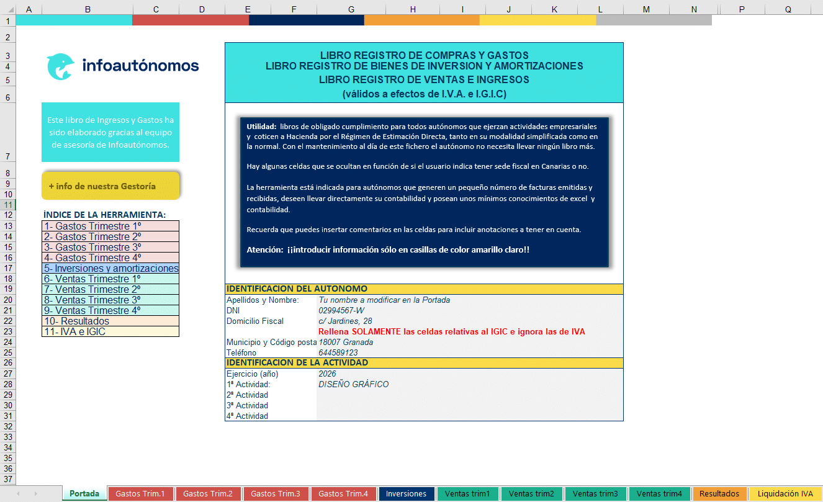Select the cyan banner cell in row 1

tap(74, 19)
